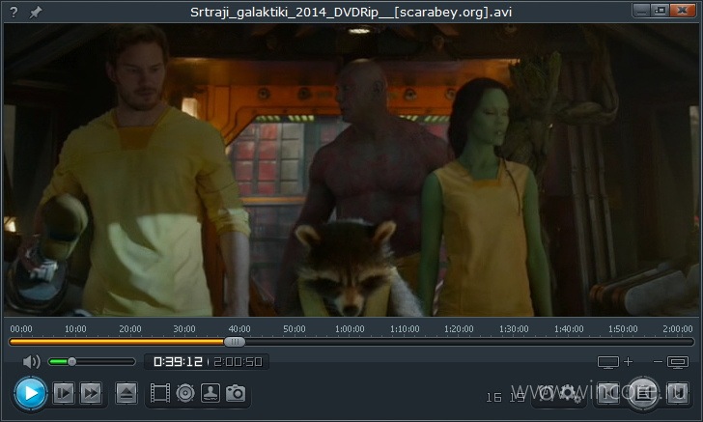The height and width of the screenshot is (422, 703).
Task: Click the subtitles person stamp icon
Action: [211, 393]
